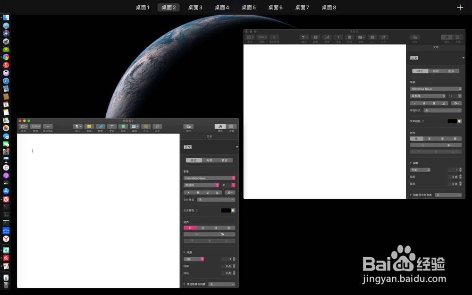Select left alignment in 未命名2 window
Image resolution: width=472 pixels, height=295 pixels.
tap(190, 228)
